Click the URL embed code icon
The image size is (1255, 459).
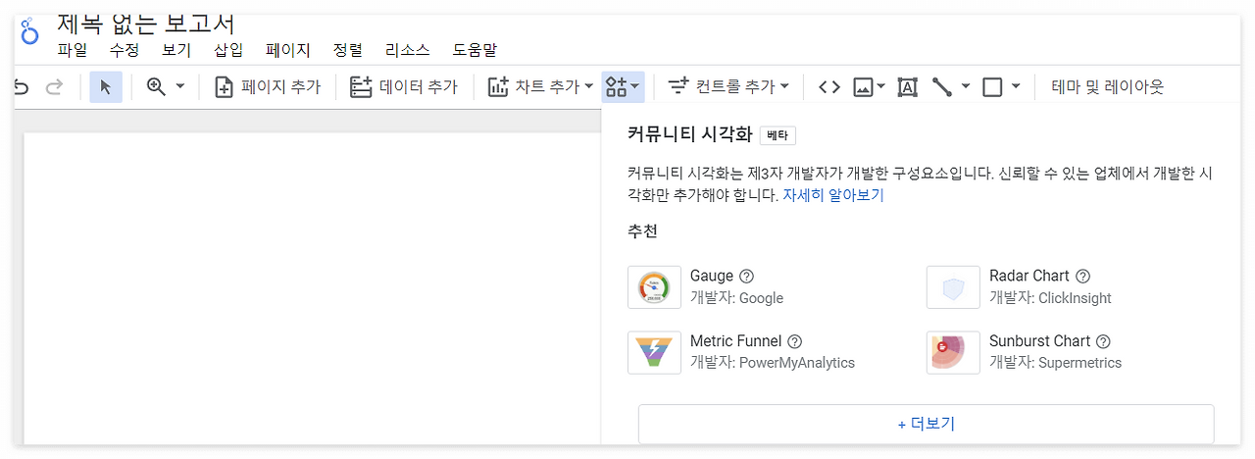point(829,87)
